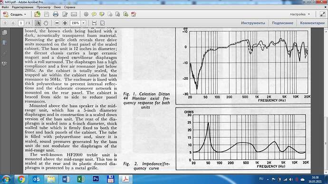328x184 pixels.
Task: Click the Print icon in toolbar
Action: (x=56, y=14)
